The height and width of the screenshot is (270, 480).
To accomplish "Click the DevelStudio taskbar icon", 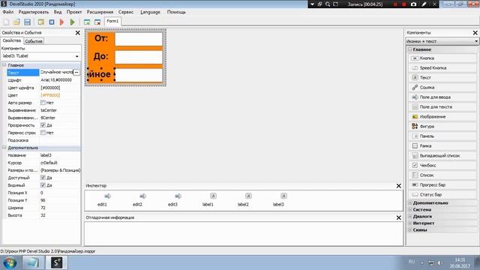I will point(57,262).
